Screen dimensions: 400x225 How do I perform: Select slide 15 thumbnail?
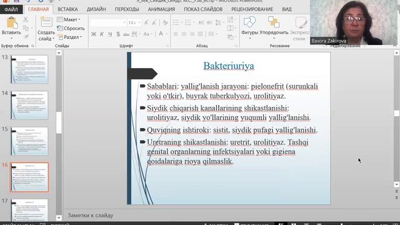coord(29,141)
